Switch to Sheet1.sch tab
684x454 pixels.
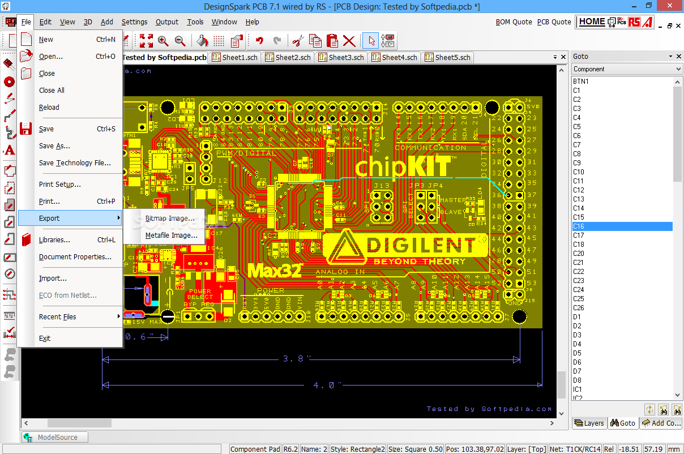(x=234, y=57)
